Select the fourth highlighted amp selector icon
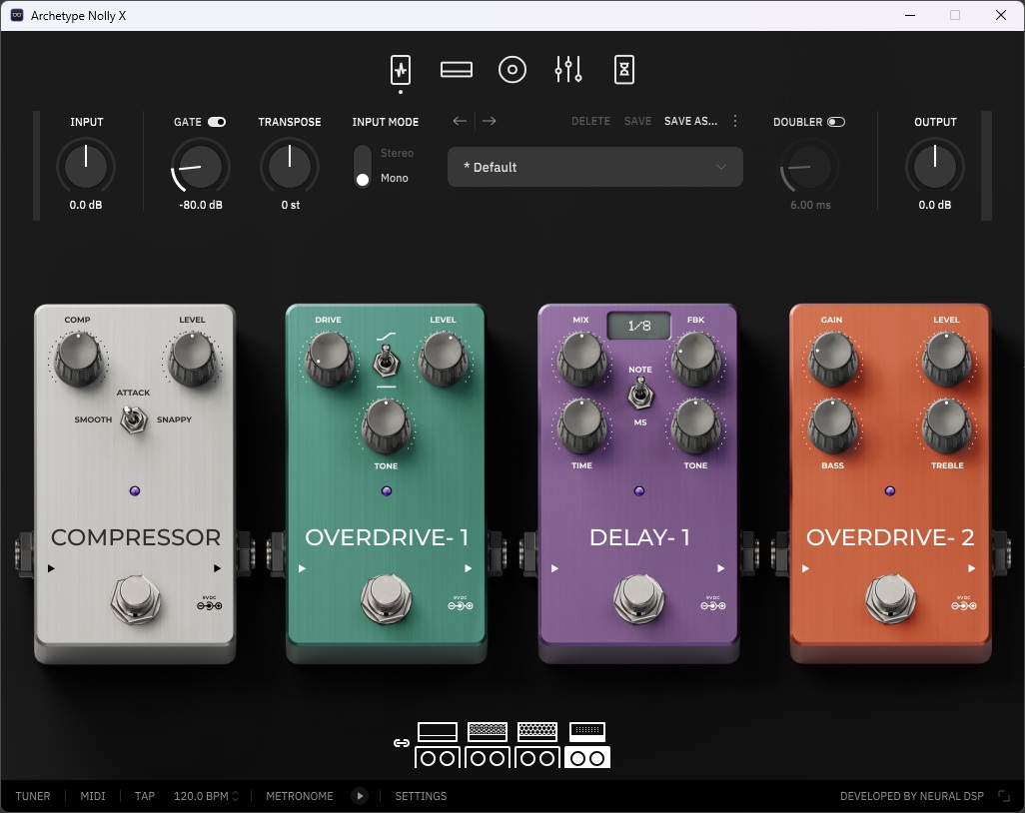This screenshot has height=813, width=1025. click(587, 744)
